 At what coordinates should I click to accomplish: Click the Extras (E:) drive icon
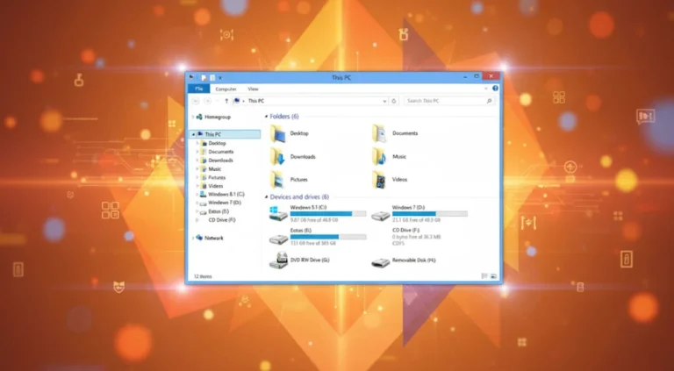(278, 239)
